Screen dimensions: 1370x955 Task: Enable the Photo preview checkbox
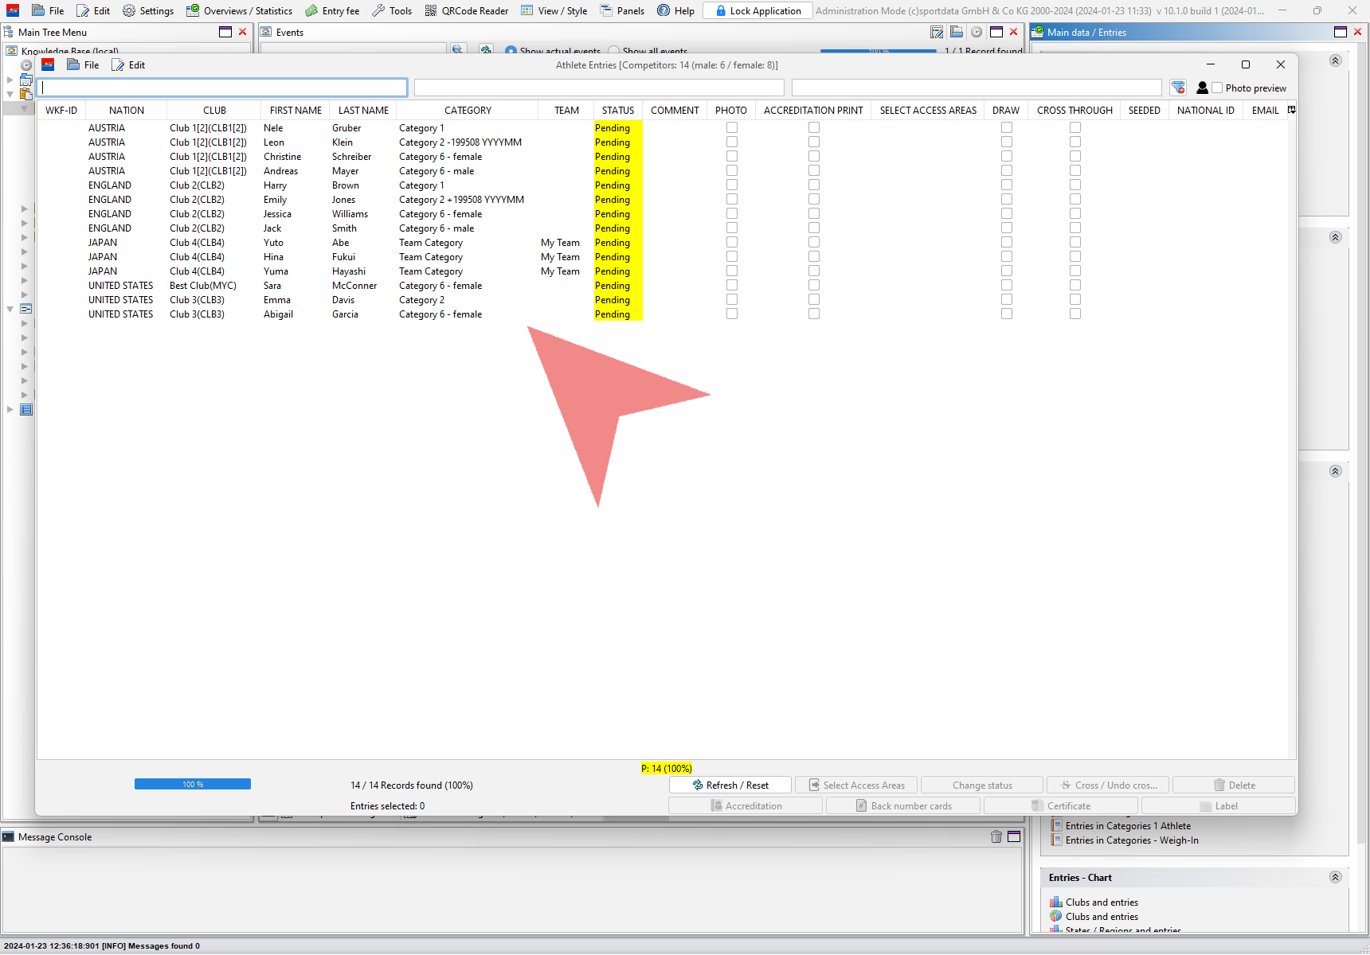coord(1217,88)
